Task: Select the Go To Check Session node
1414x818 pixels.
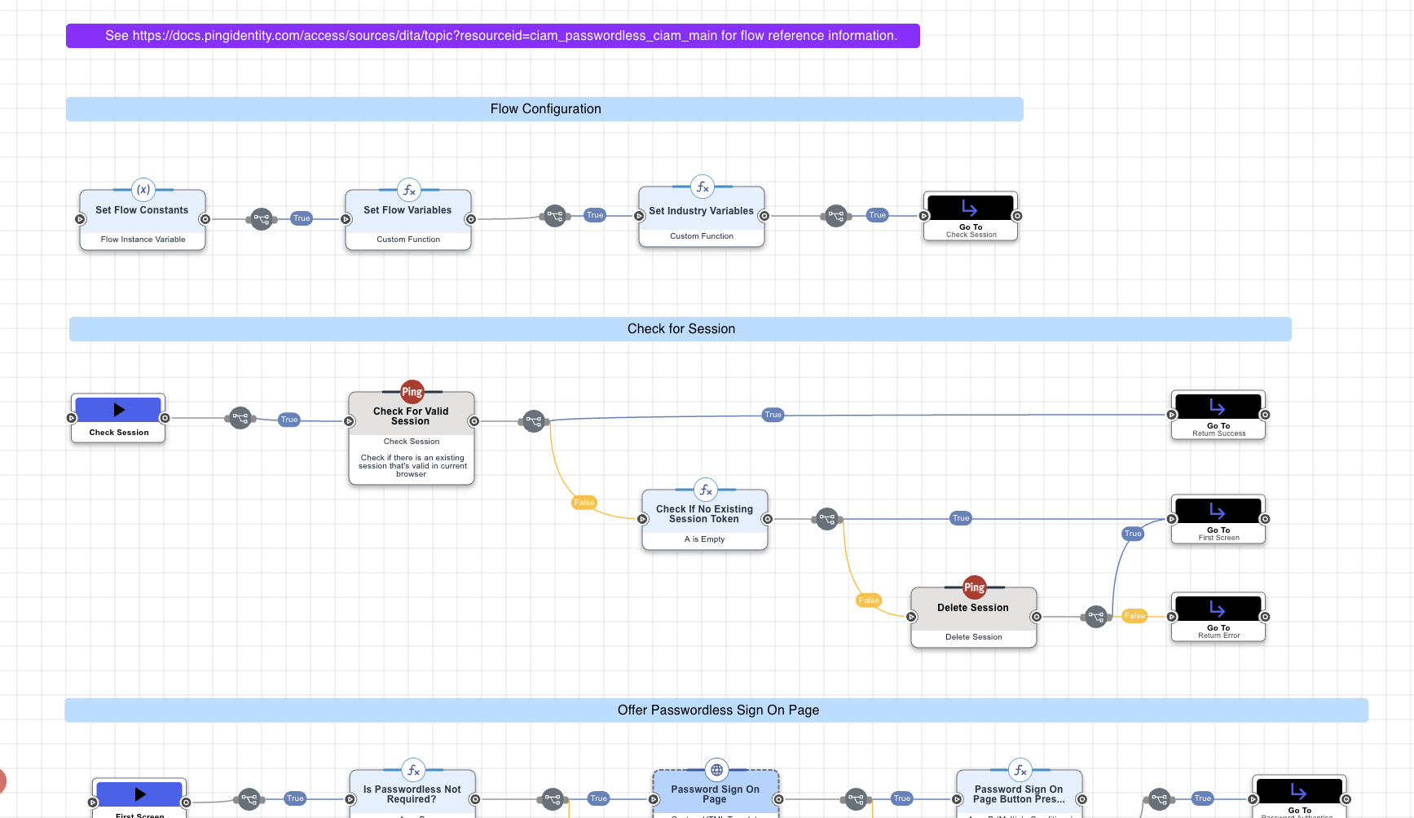Action: tap(970, 216)
